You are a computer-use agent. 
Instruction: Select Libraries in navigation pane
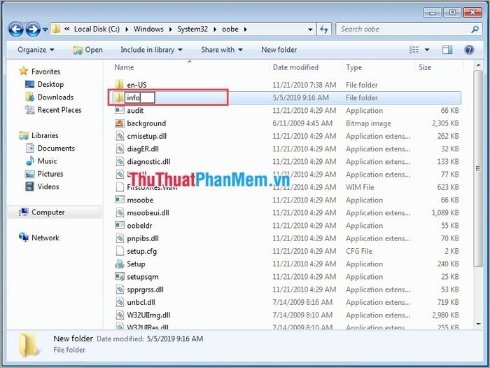click(x=45, y=135)
